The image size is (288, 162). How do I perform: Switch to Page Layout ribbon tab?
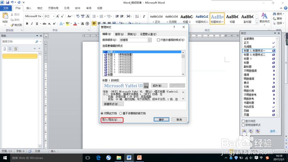(x=53, y=8)
